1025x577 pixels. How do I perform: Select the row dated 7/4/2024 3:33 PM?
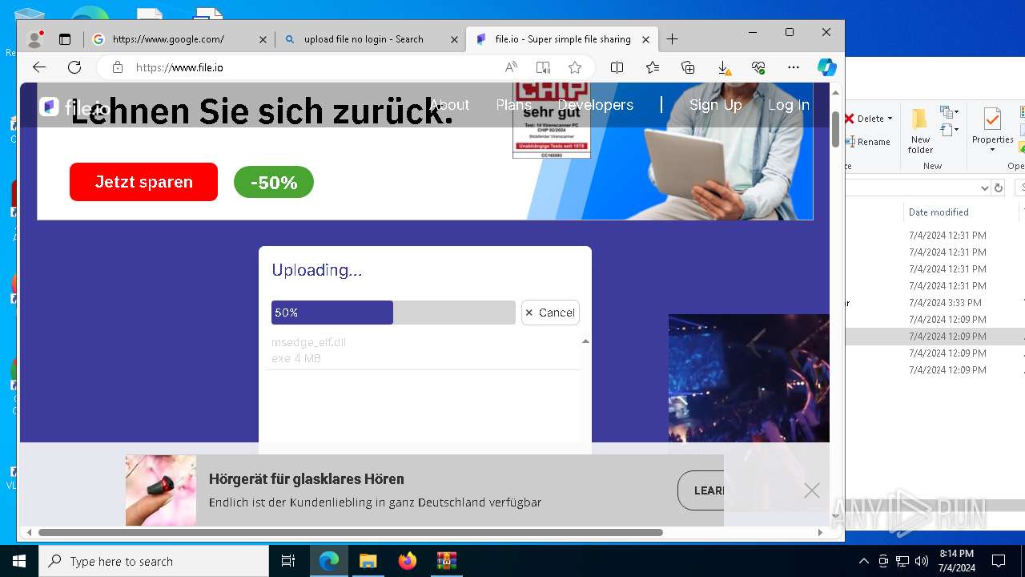point(935,303)
